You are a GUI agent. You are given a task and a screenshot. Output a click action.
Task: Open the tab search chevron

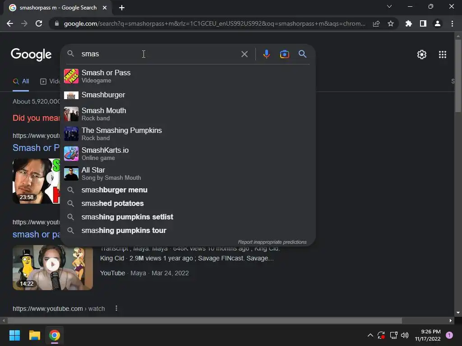click(x=389, y=6)
